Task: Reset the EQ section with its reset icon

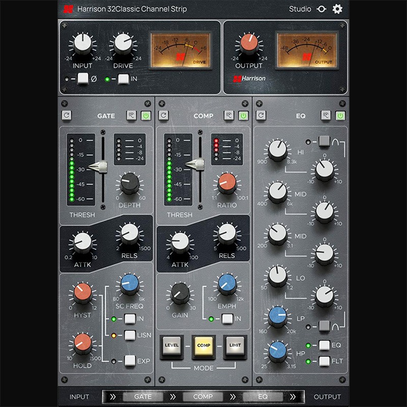Action: pyautogui.click(x=261, y=115)
